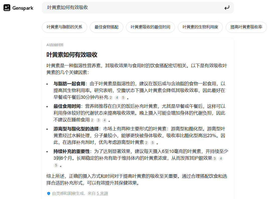
Task: Select the 提高叶黄素吸收率 suggestion chip
Action: [246, 27]
